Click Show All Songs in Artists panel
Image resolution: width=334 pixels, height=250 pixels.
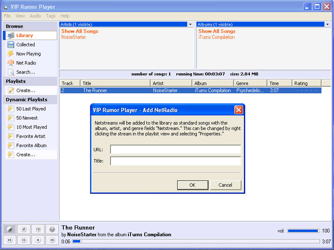pyautogui.click(x=80, y=31)
